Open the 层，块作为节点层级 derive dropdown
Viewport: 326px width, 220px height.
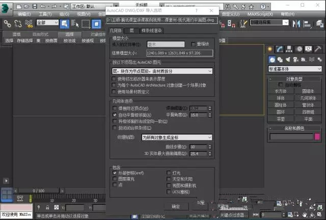coord(162,71)
